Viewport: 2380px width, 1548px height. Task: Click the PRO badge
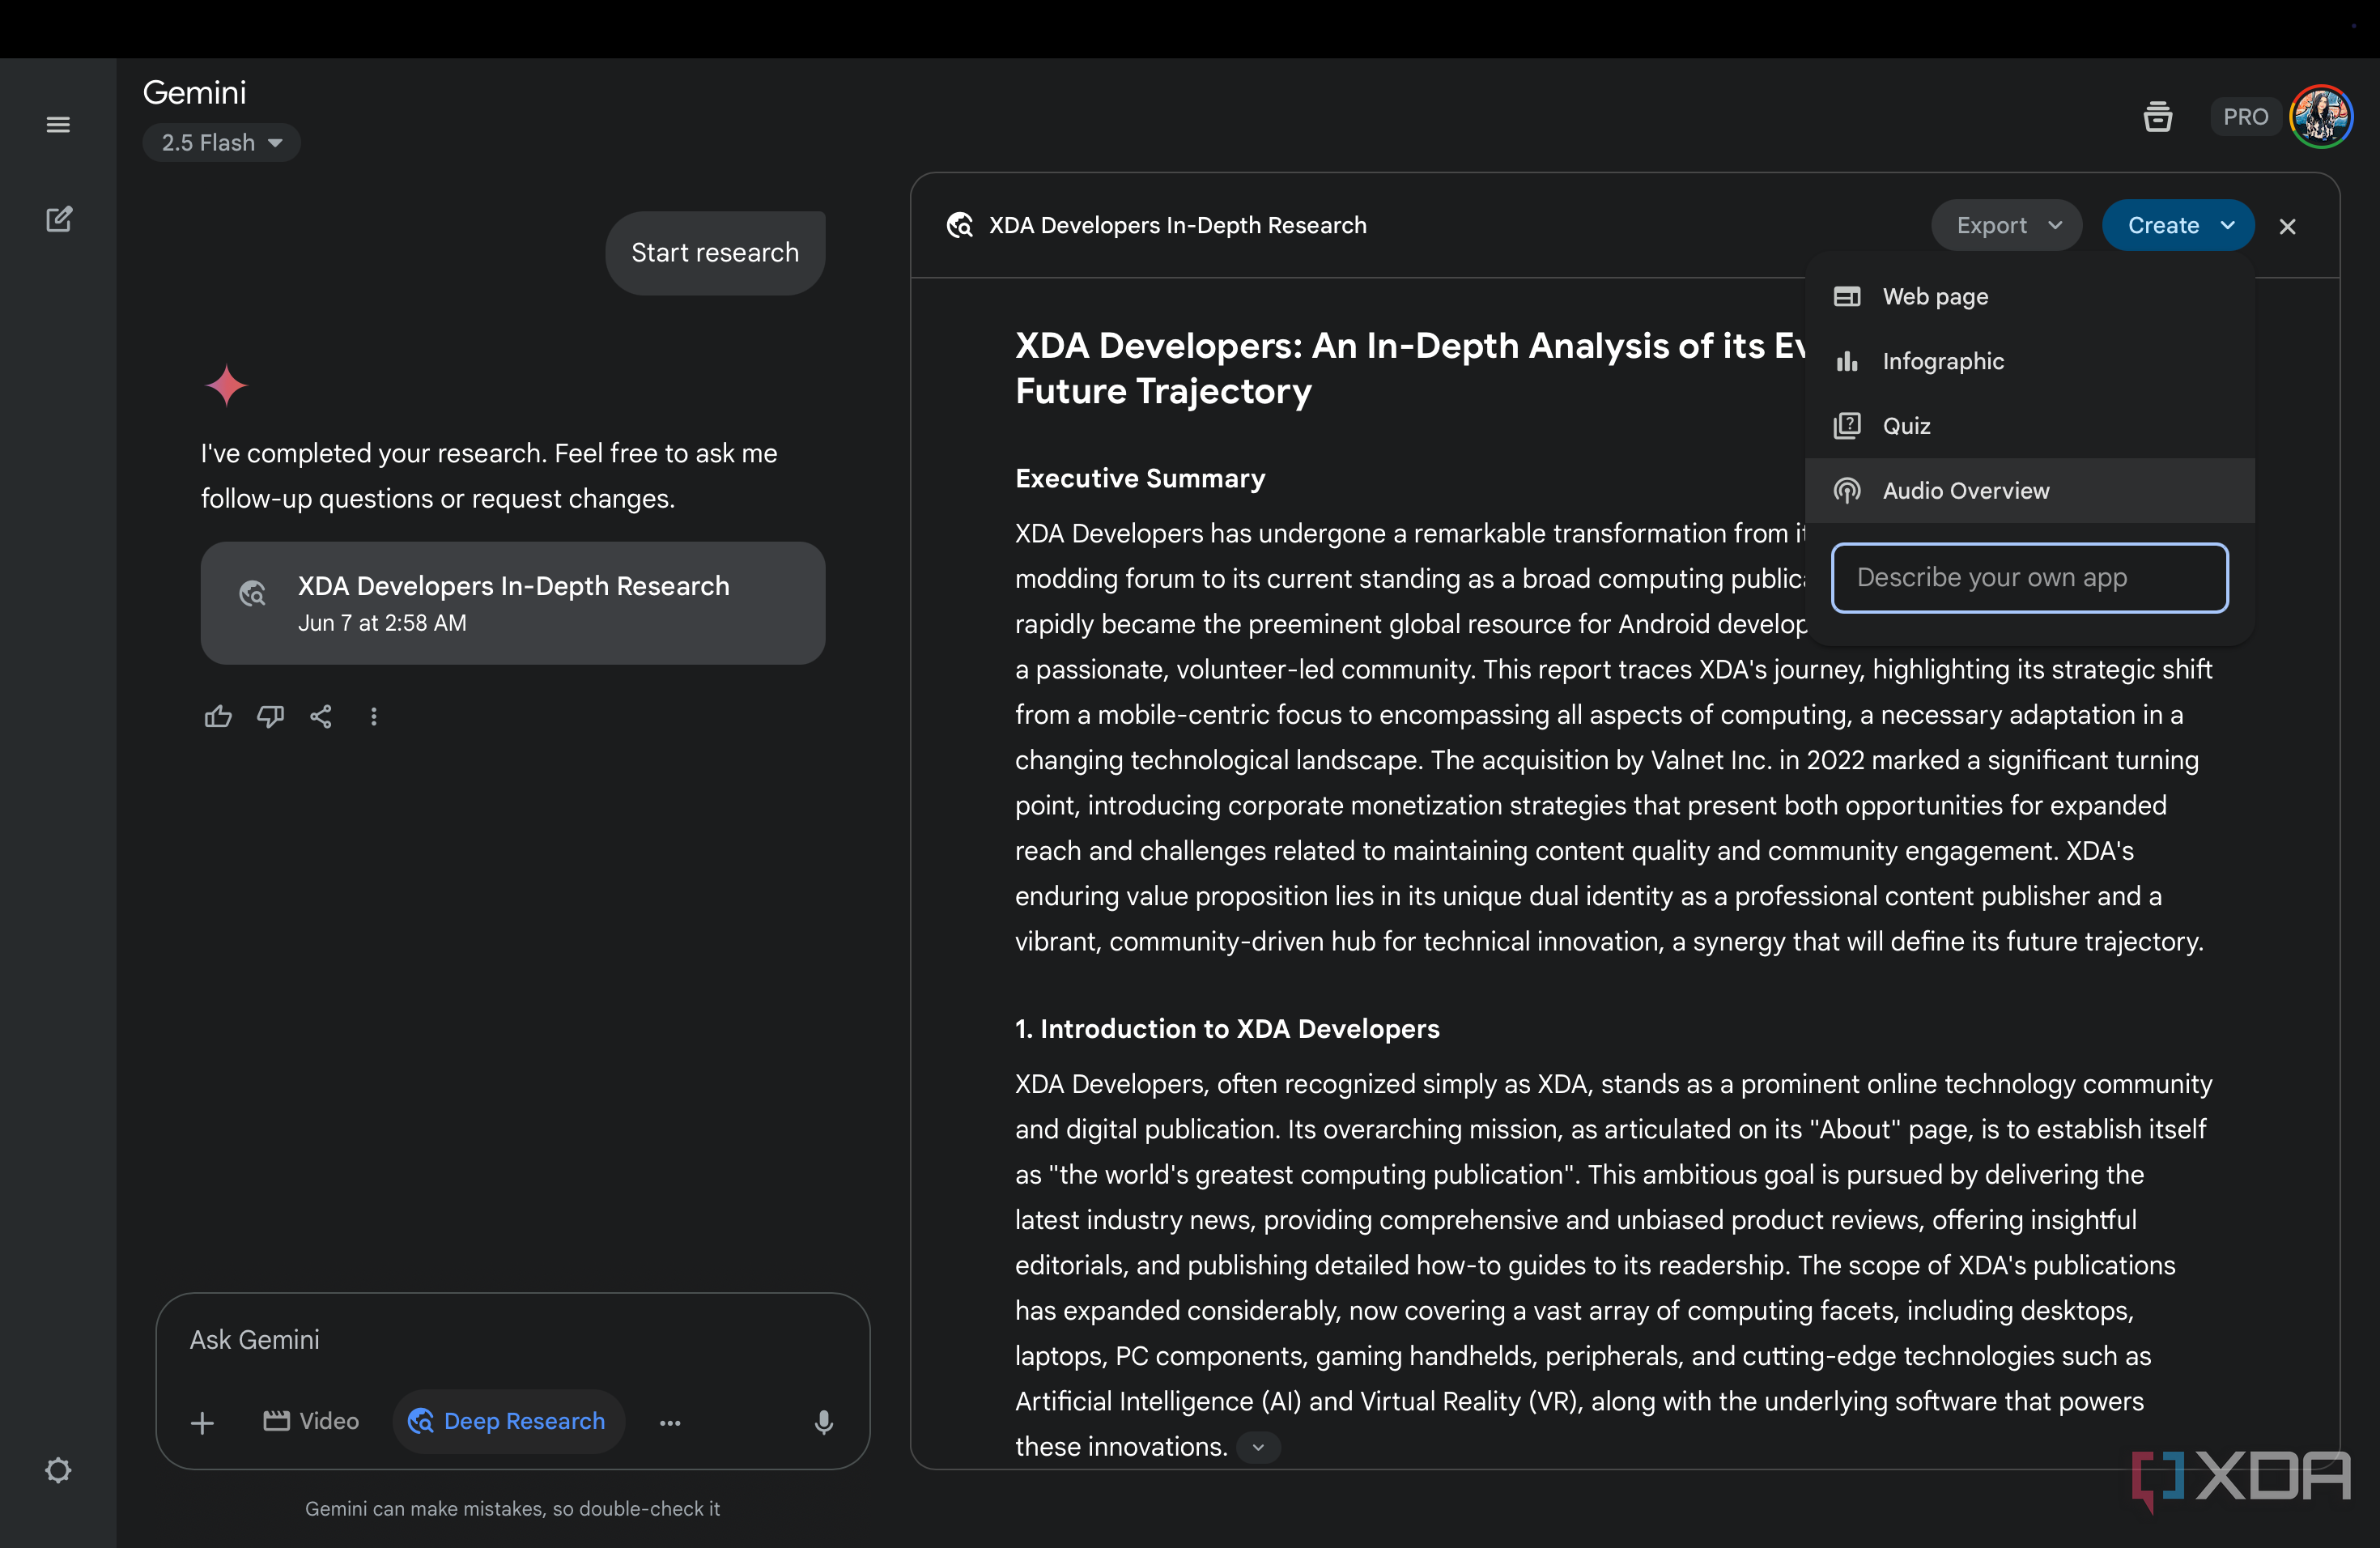point(2245,117)
